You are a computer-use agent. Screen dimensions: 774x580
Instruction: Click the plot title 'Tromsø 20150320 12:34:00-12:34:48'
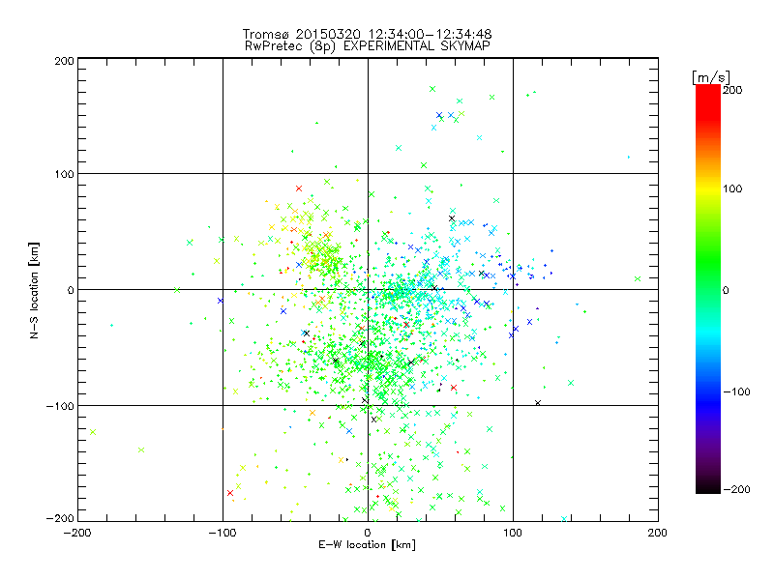pyautogui.click(x=367, y=34)
